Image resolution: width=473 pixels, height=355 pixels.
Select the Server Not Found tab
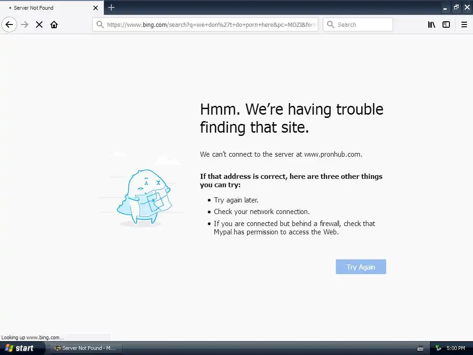click(x=52, y=7)
